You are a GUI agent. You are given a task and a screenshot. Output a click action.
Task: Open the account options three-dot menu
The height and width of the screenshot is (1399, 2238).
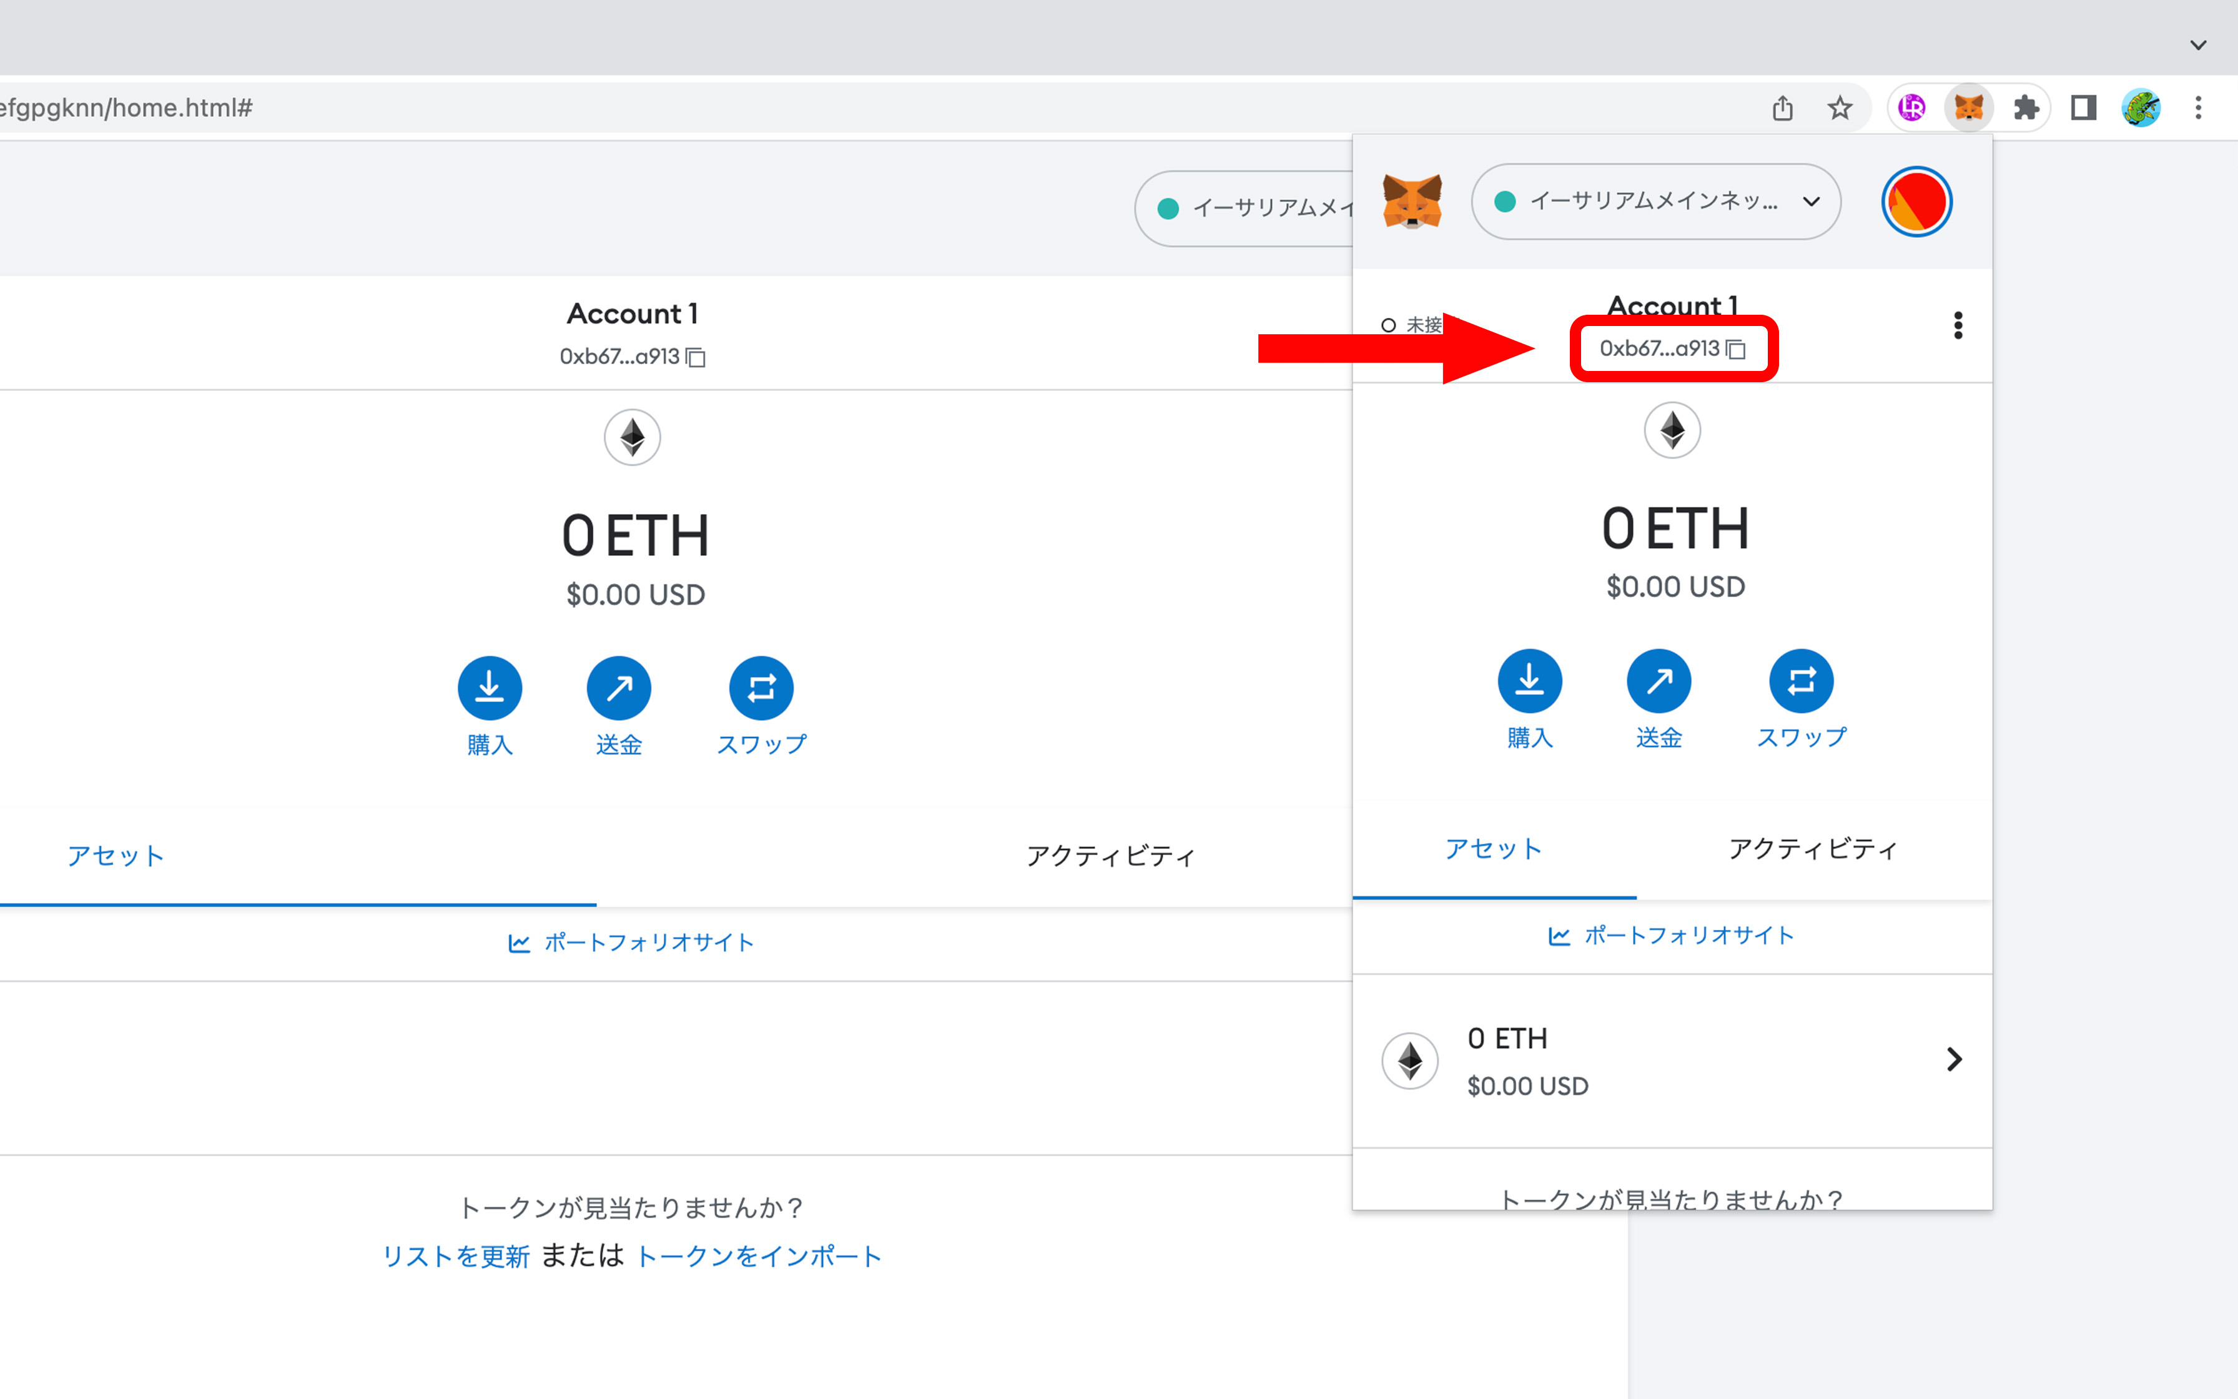1957,325
